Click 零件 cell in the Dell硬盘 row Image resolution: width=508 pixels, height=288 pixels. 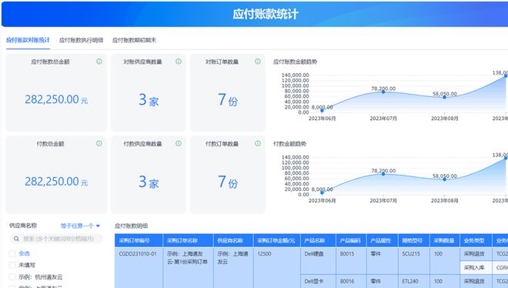[382, 261]
